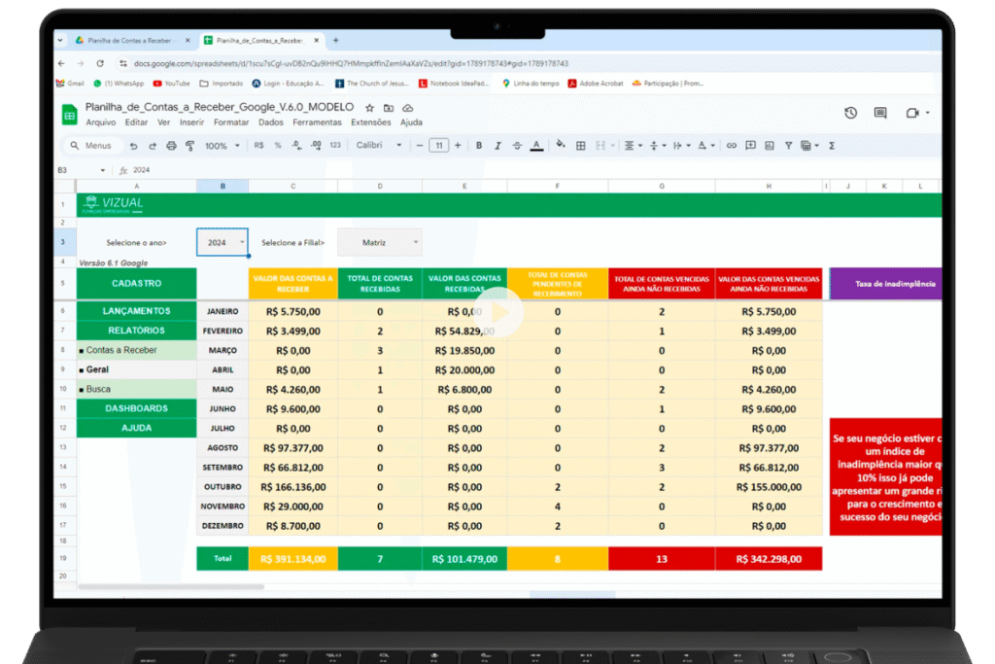Expand the Calibri font dropdown
The image size is (995, 664).
tap(378, 146)
